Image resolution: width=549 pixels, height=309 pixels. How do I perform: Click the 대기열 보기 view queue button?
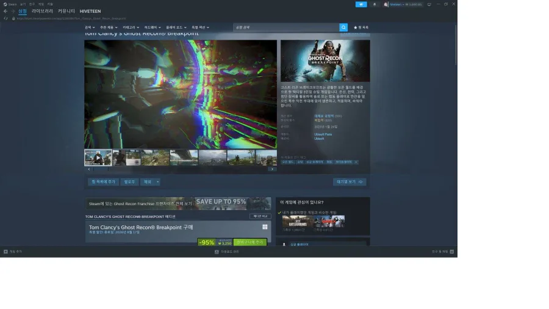pos(350,182)
